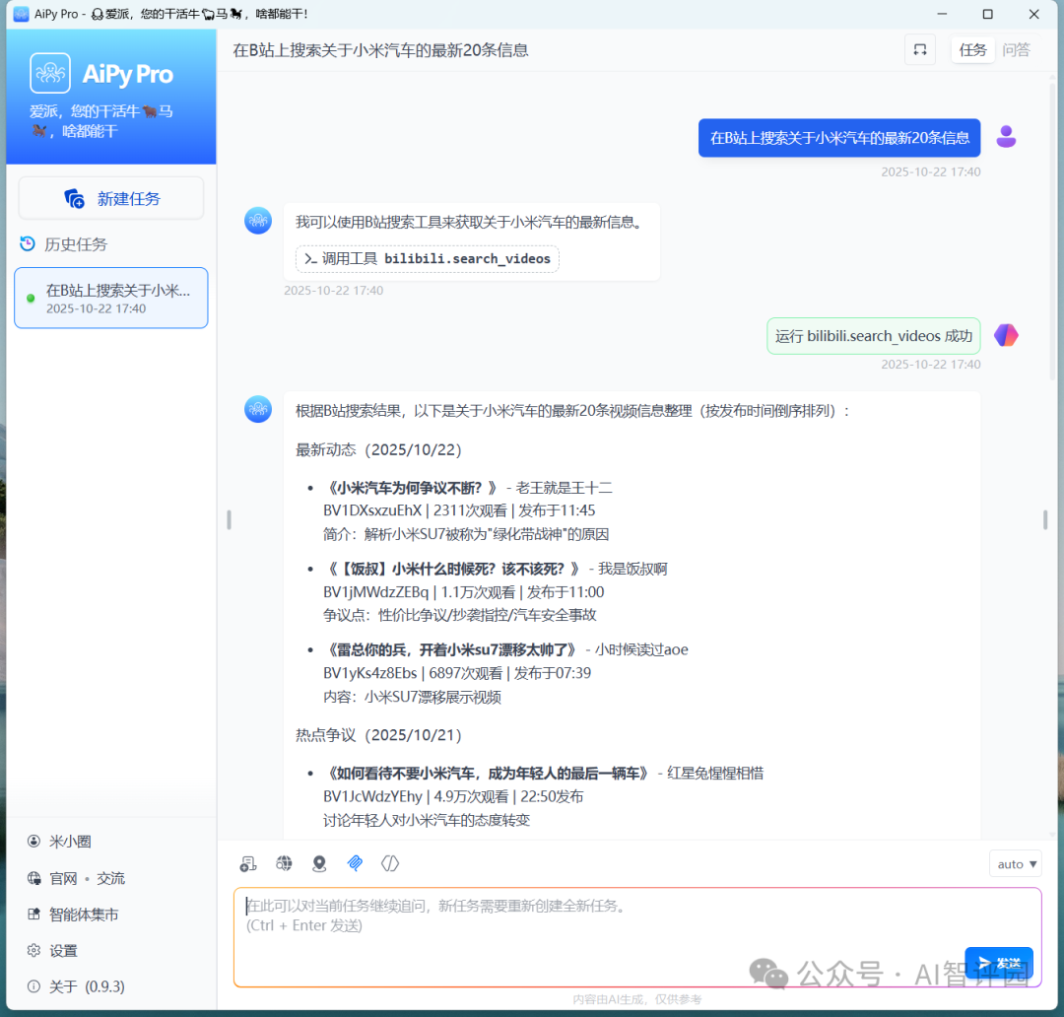The image size is (1064, 1017).
Task: Click the 历史任务 clock icon
Action: point(28,243)
